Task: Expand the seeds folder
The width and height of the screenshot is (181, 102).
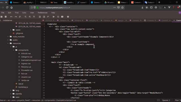Action: tap(11, 30)
